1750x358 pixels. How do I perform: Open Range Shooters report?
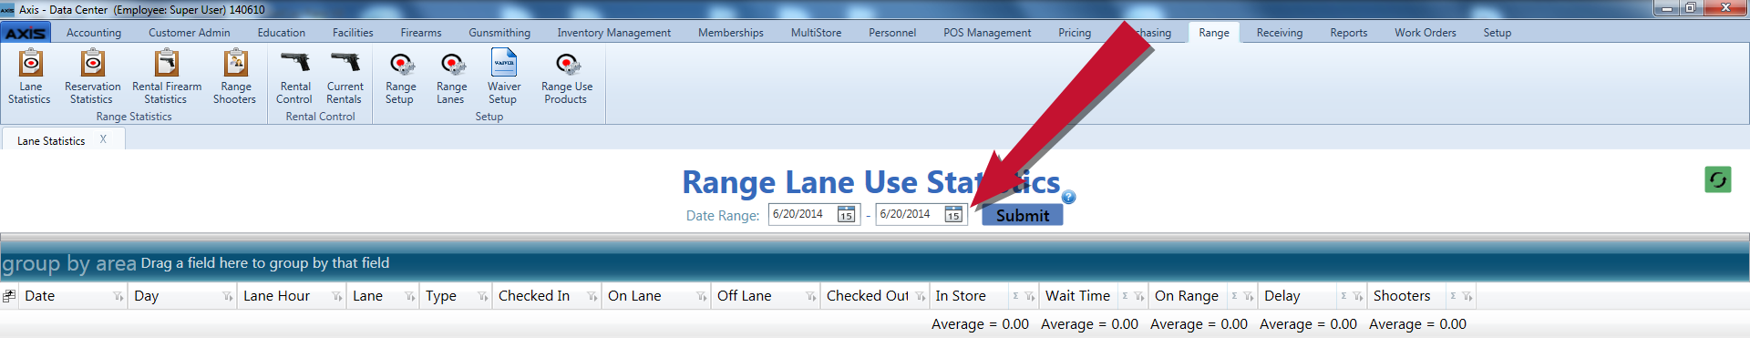(x=235, y=77)
